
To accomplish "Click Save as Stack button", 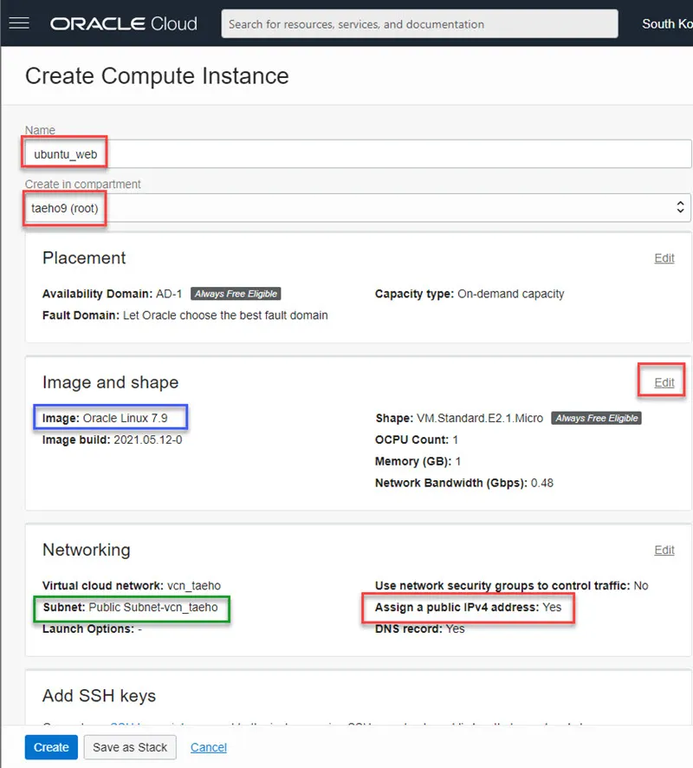I will pyautogui.click(x=130, y=747).
